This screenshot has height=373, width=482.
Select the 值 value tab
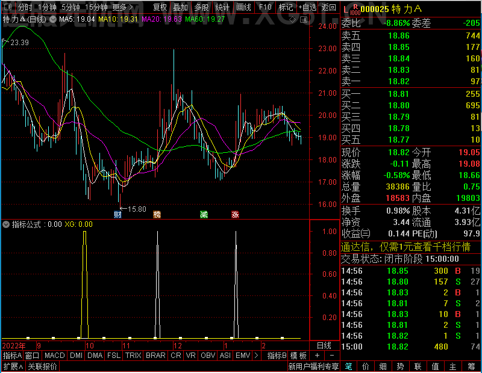point(435,366)
